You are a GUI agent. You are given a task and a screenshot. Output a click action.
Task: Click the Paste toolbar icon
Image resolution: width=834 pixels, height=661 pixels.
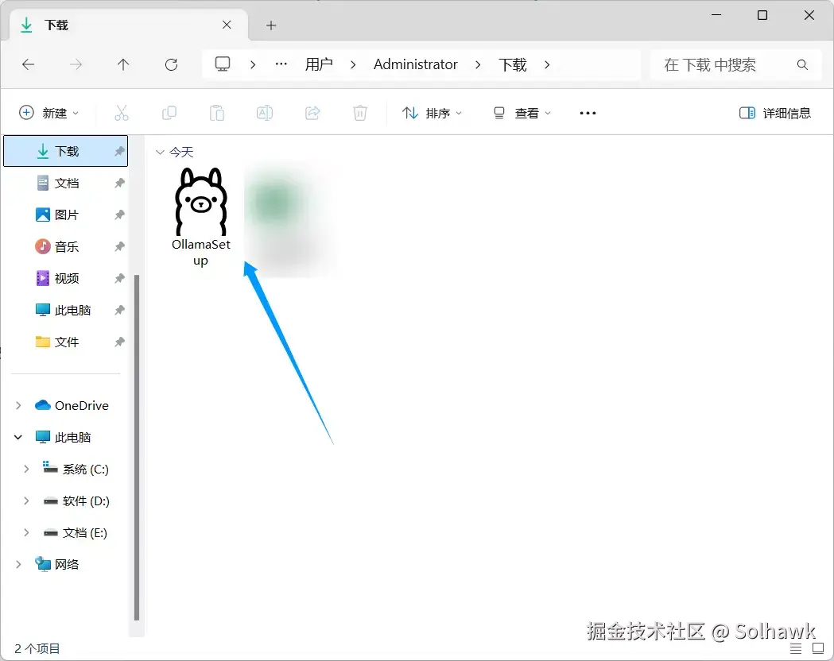217,113
